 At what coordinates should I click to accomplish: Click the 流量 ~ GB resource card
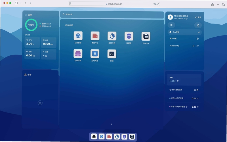point(49,54)
